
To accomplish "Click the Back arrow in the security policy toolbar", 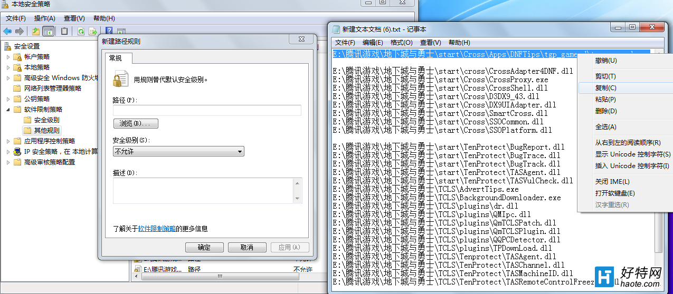I will coord(7,31).
